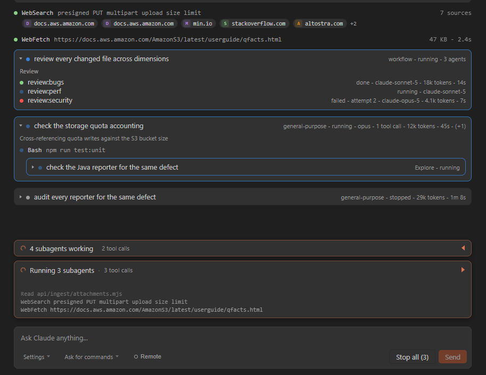Click the Send button
Viewport: 486px width, 375px height.
452,357
